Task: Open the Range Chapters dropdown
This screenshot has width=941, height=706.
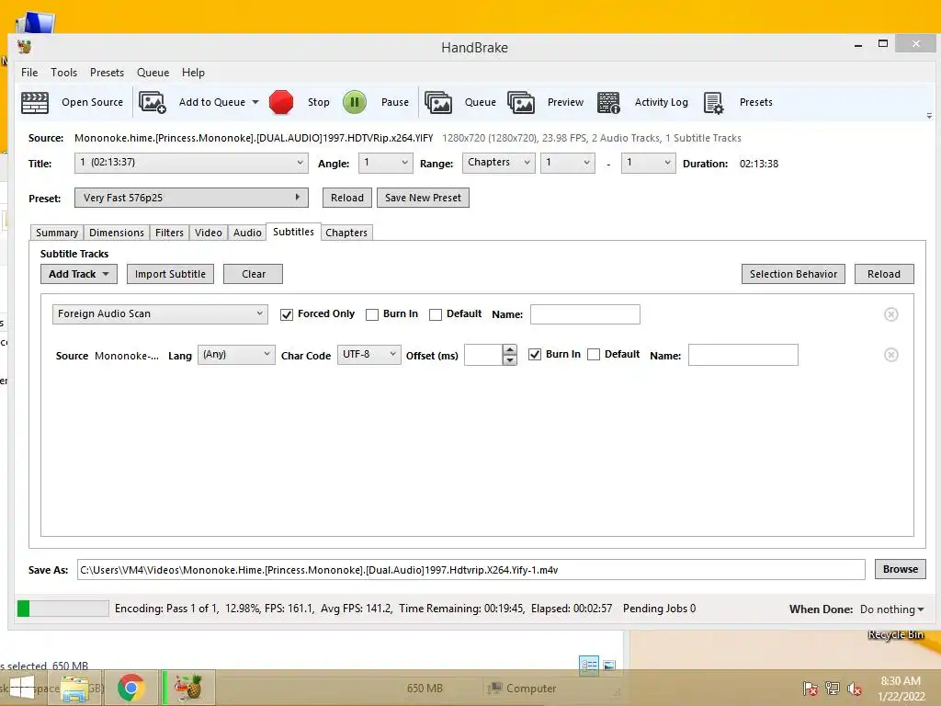Action: tap(498, 163)
